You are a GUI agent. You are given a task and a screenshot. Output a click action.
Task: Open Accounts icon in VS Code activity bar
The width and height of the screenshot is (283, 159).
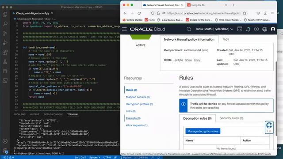(5, 141)
